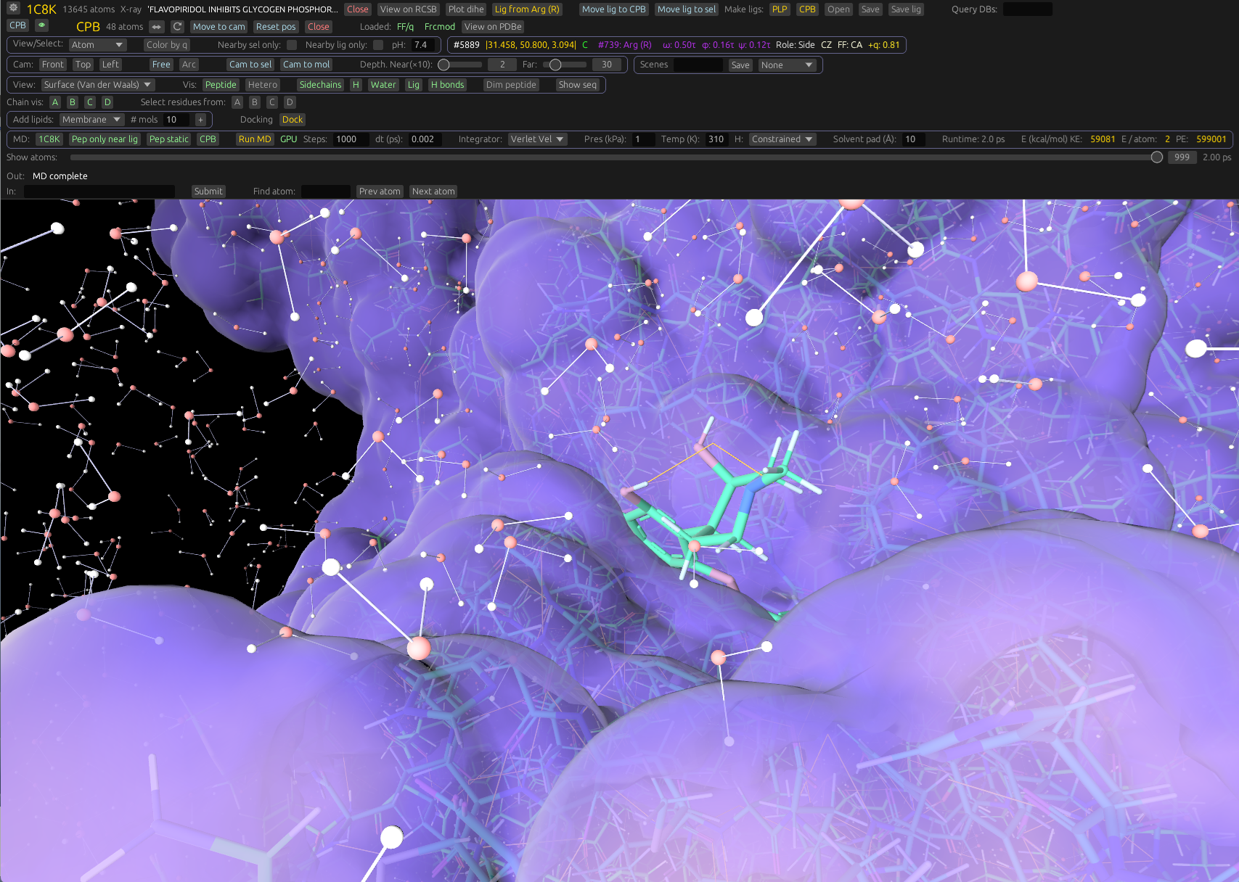Toggle the green eye visibility icon for CPB
The height and width of the screenshot is (882, 1239).
(42, 25)
